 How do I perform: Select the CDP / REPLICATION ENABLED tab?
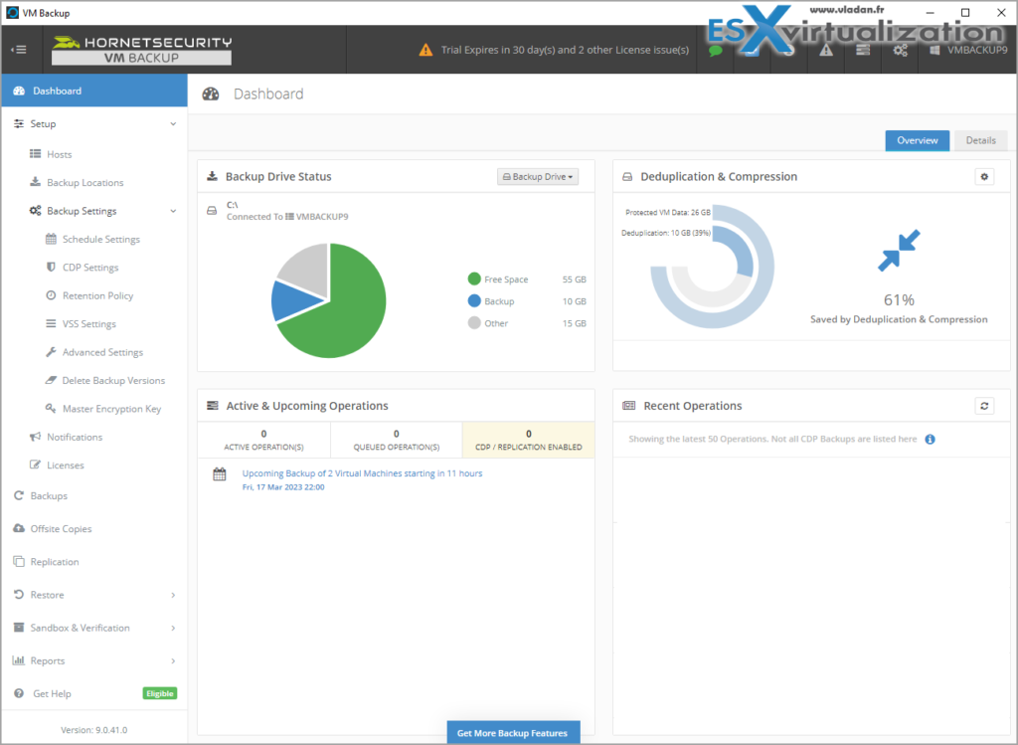pos(528,439)
